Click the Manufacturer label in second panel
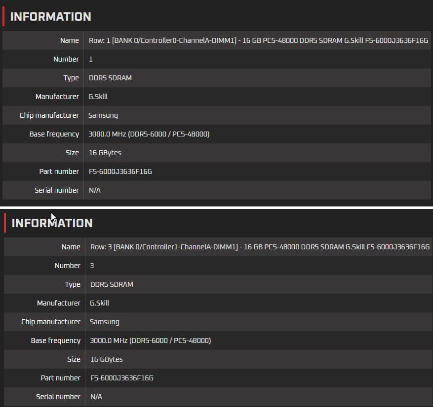Screen dimensions: 433x407 coord(59,303)
